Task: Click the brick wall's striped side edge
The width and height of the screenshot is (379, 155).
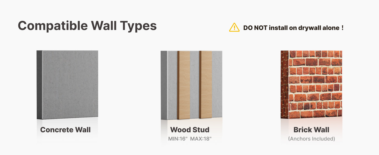Action: [285, 84]
